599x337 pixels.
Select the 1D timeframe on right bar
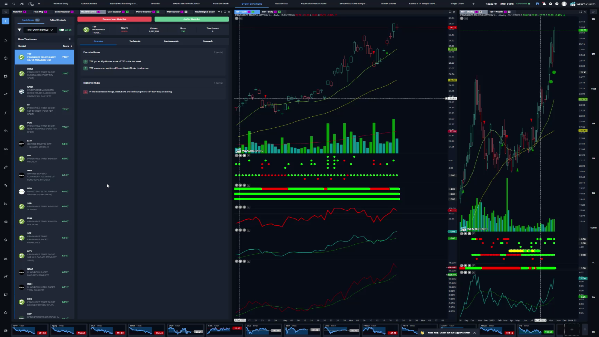click(x=593, y=158)
